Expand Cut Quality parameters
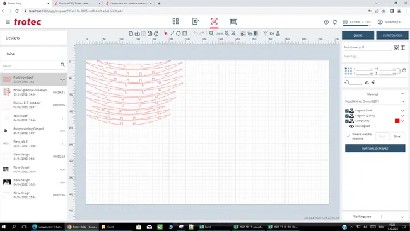This screenshot has width=410, height=231. click(402, 121)
